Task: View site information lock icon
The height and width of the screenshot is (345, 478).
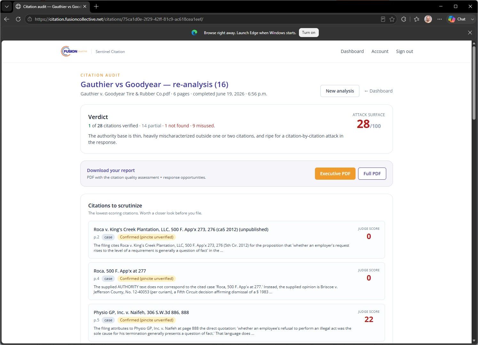Action: 30,19
